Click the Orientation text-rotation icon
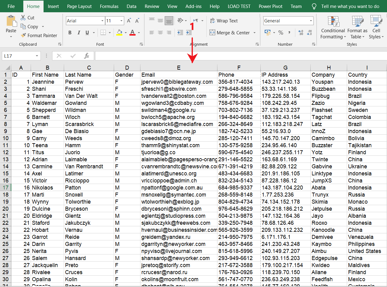This screenshot has width=387, height=287. coord(180,21)
